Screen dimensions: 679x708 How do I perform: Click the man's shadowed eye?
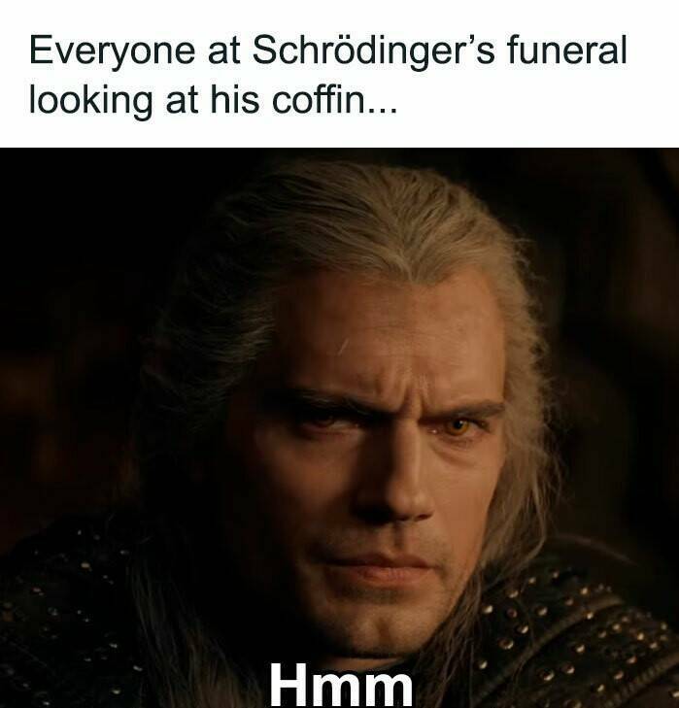[x=322, y=421]
